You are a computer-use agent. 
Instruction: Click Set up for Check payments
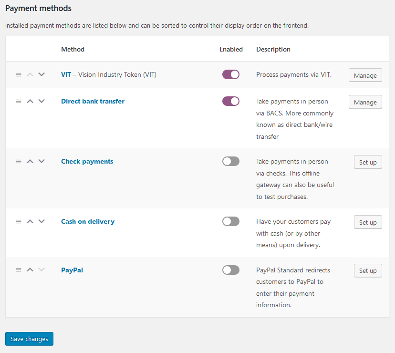(368, 162)
